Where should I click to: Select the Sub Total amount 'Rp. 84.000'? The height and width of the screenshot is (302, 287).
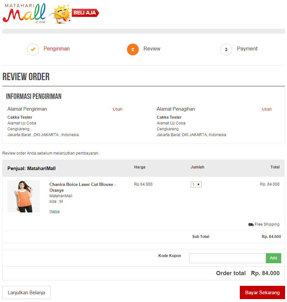tap(271, 237)
